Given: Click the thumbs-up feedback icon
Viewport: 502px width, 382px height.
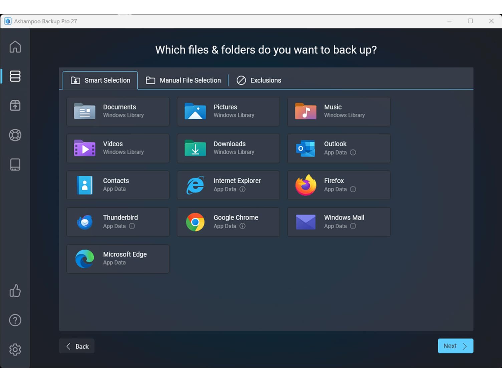Looking at the screenshot, I should point(15,291).
